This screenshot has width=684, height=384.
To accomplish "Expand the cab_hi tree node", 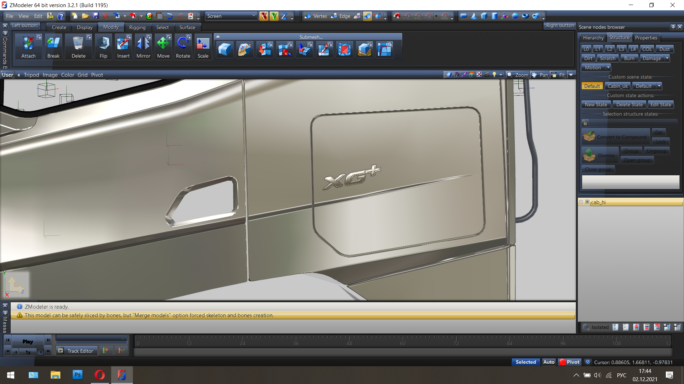I will (581, 202).
